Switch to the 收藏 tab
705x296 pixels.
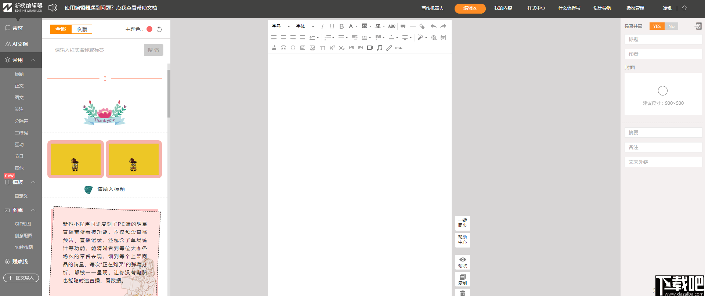point(82,29)
